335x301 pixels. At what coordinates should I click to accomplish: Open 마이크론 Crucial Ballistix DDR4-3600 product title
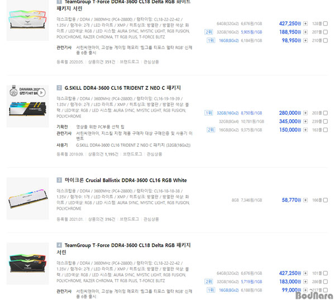pyautogui.click(x=126, y=180)
